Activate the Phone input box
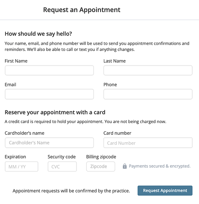The width and height of the screenshot is (199, 204). pyautogui.click(x=148, y=94)
